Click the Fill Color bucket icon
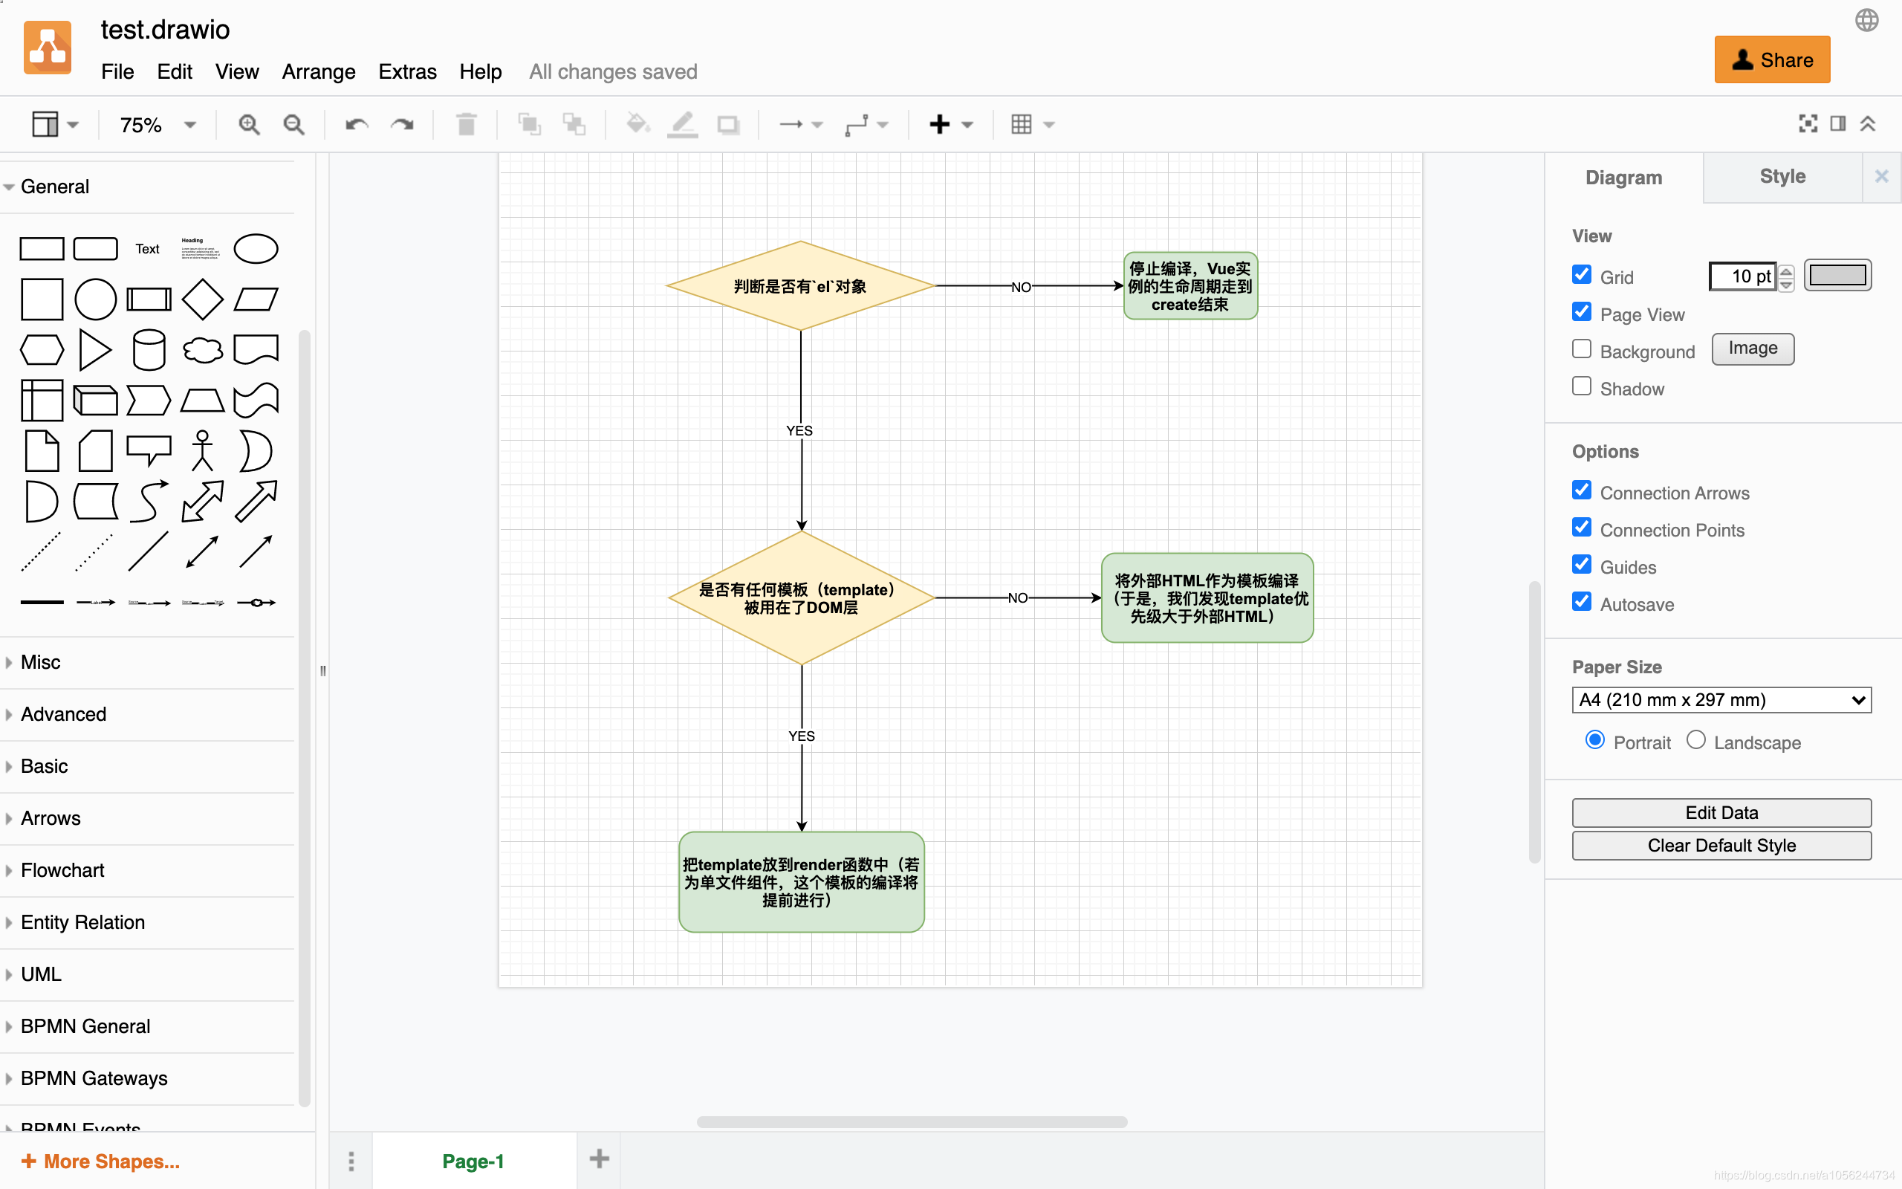Viewport: 1902px width, 1189px height. [x=637, y=124]
